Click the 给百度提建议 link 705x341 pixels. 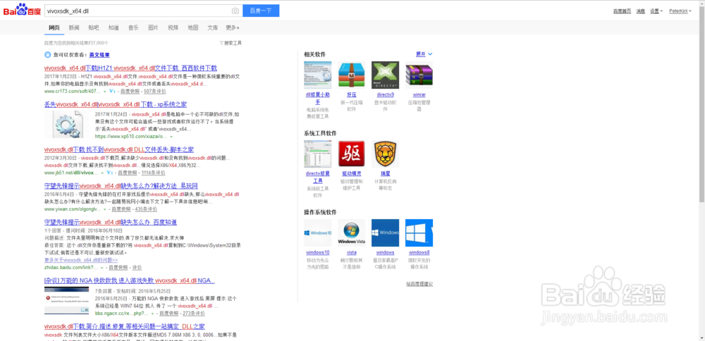tap(419, 284)
